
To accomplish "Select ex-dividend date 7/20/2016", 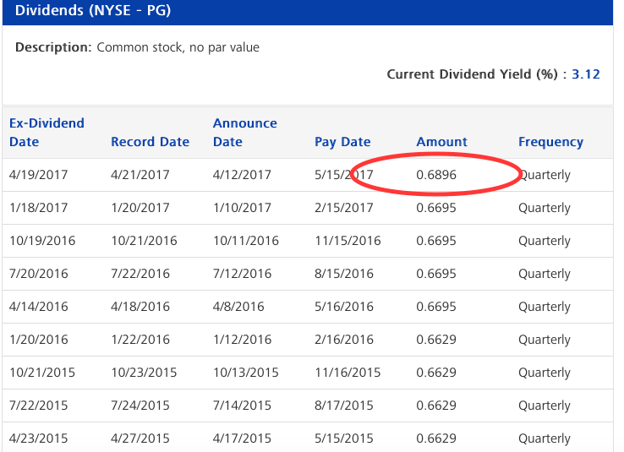I will point(39,274).
